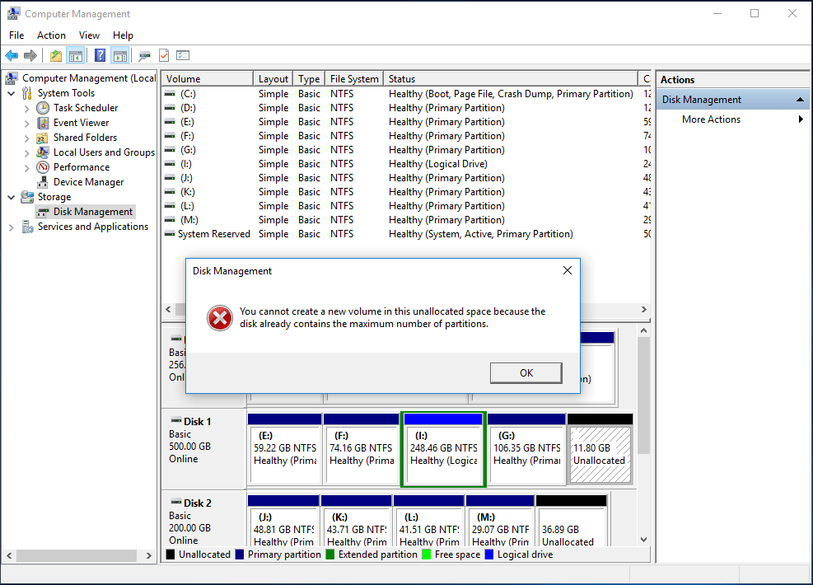
Task: Collapse the Storage tree node
Action: [x=11, y=196]
